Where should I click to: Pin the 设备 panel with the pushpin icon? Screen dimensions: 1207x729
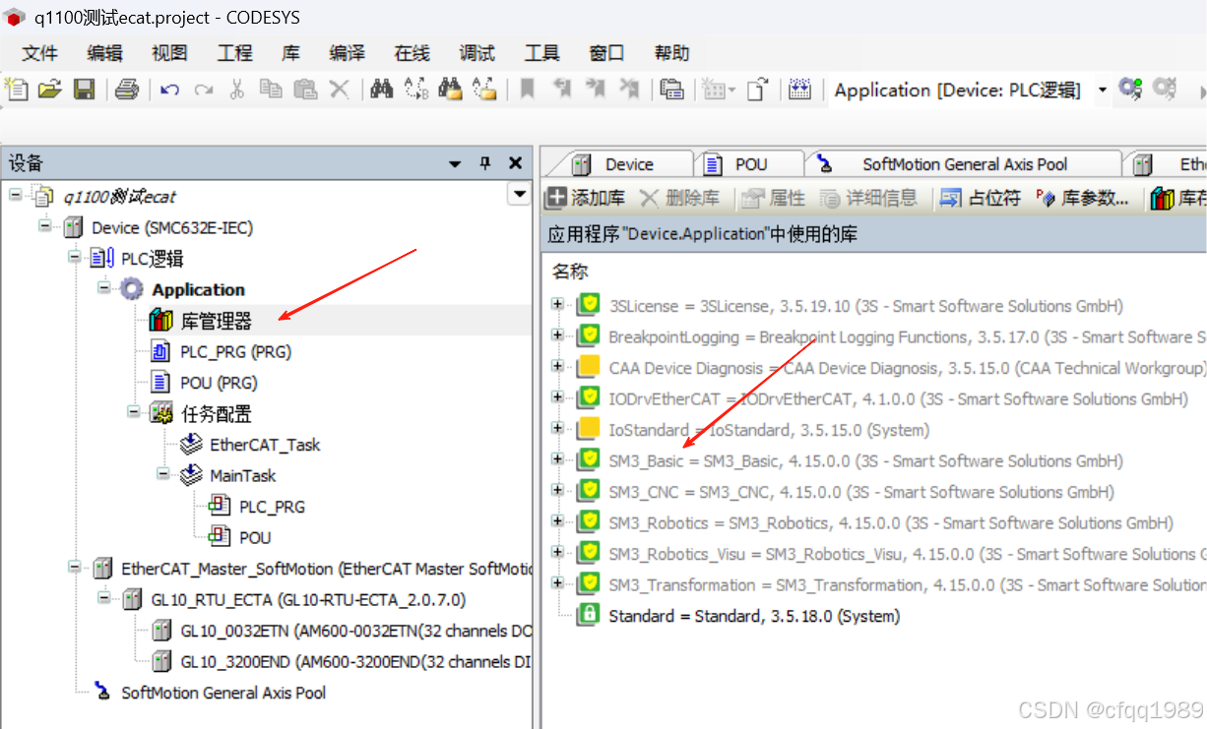coord(484,163)
